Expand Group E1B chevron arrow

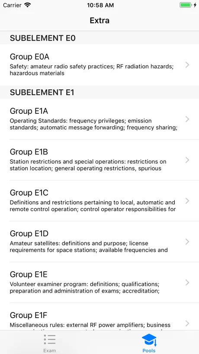coord(187,160)
